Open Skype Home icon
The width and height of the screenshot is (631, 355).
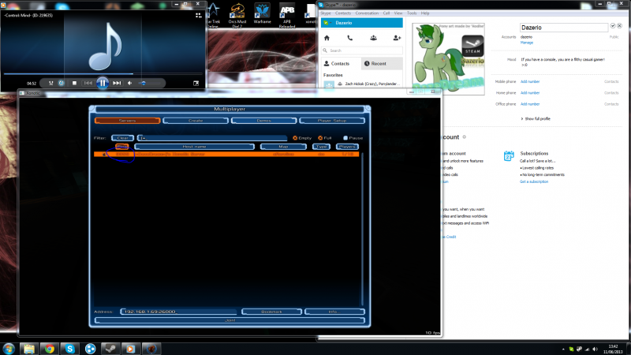[328, 38]
